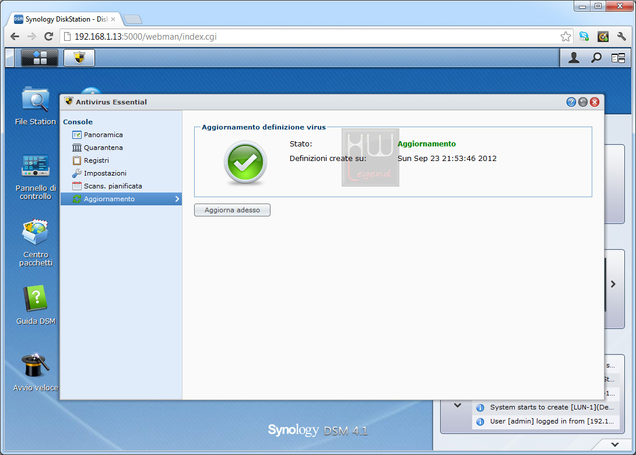
Task: Minimize the Antivirus Essential window
Action: [x=583, y=102]
